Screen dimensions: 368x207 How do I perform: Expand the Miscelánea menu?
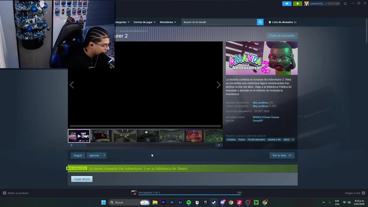click(168, 22)
